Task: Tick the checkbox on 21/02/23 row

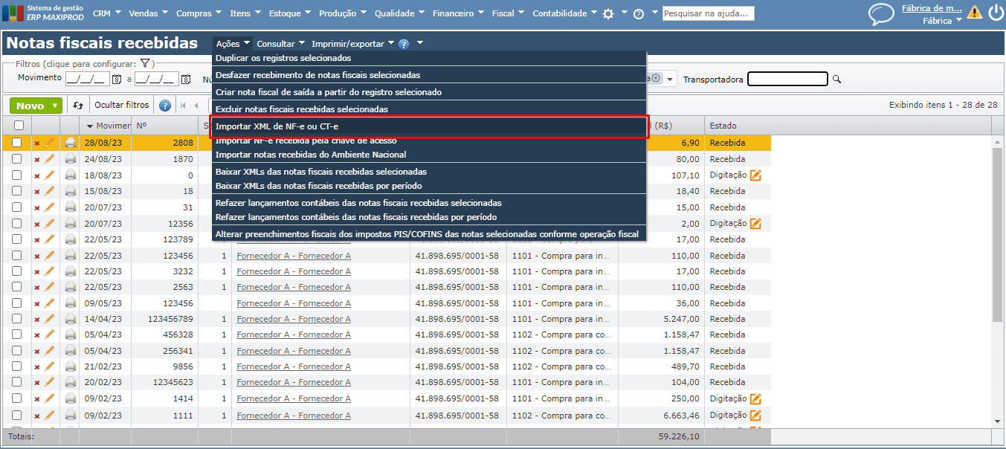Action: coord(16,367)
